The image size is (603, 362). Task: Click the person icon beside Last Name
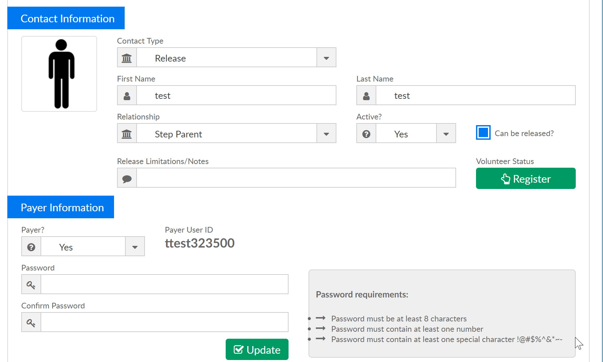(366, 95)
